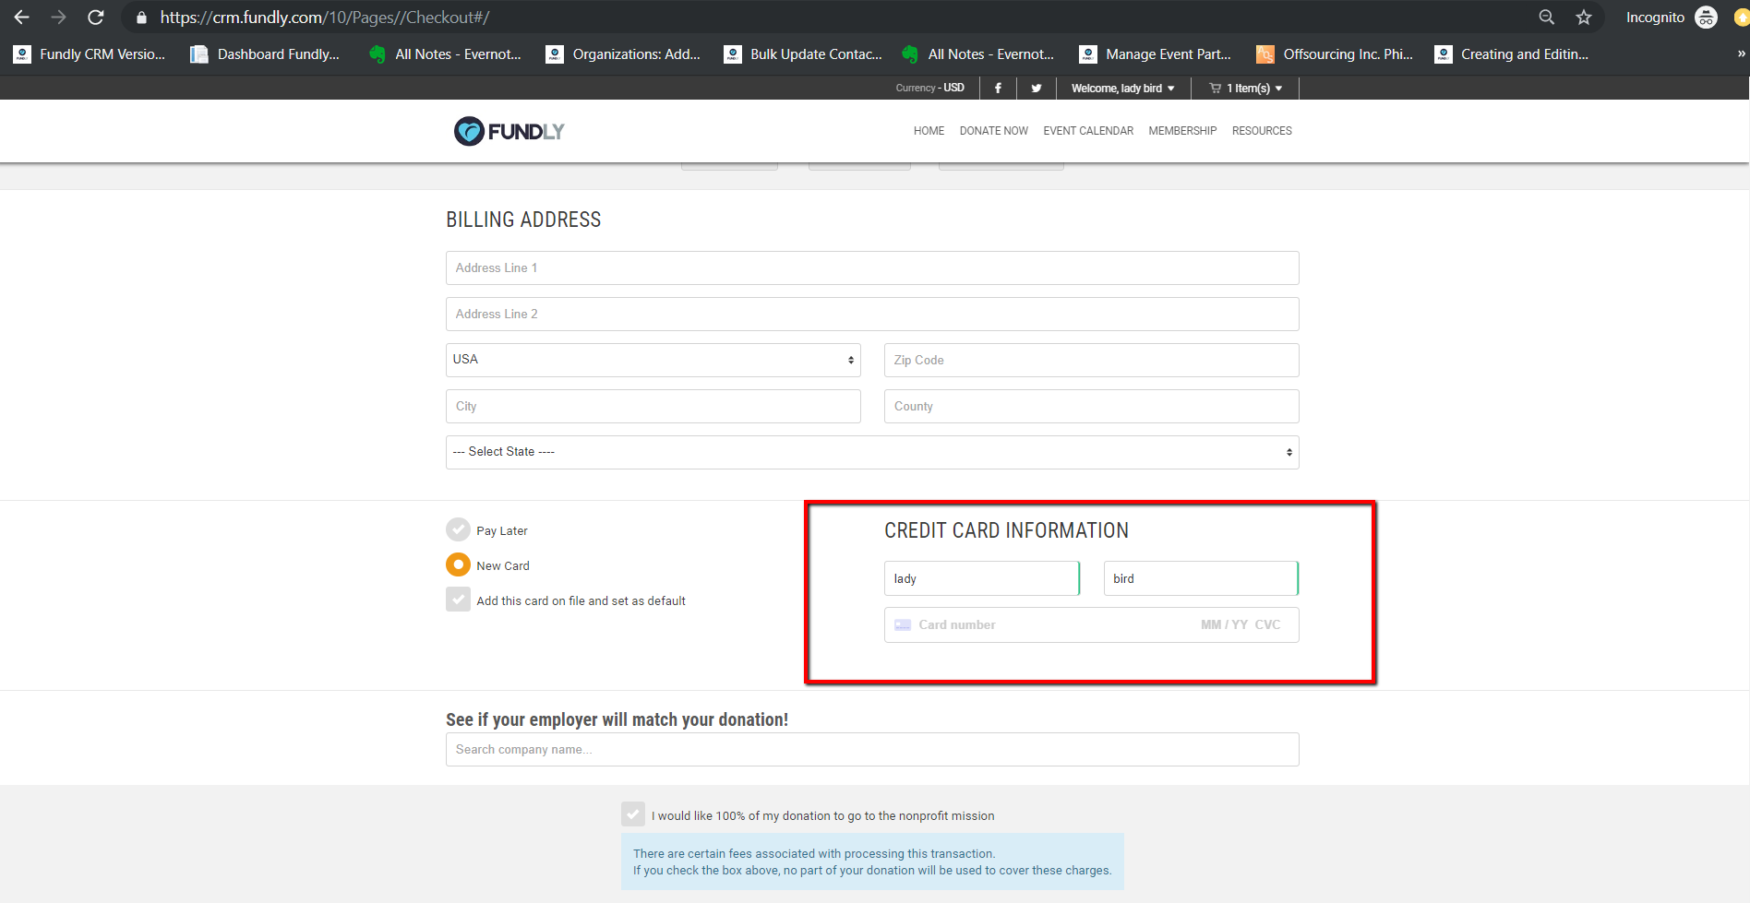Click the DONATE NOW link
The height and width of the screenshot is (903, 1750).
tap(993, 131)
